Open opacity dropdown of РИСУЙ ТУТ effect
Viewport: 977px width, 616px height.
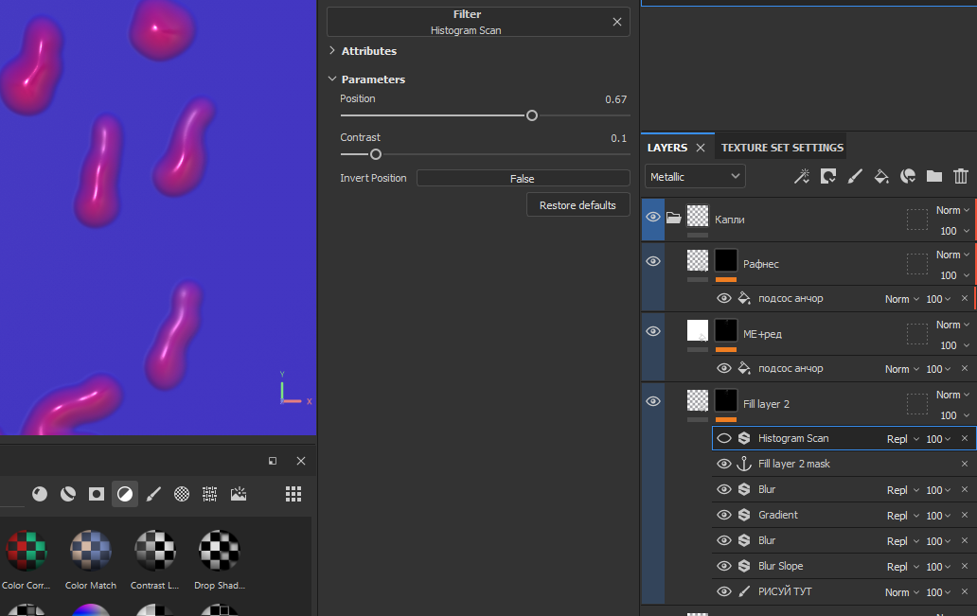(x=938, y=592)
